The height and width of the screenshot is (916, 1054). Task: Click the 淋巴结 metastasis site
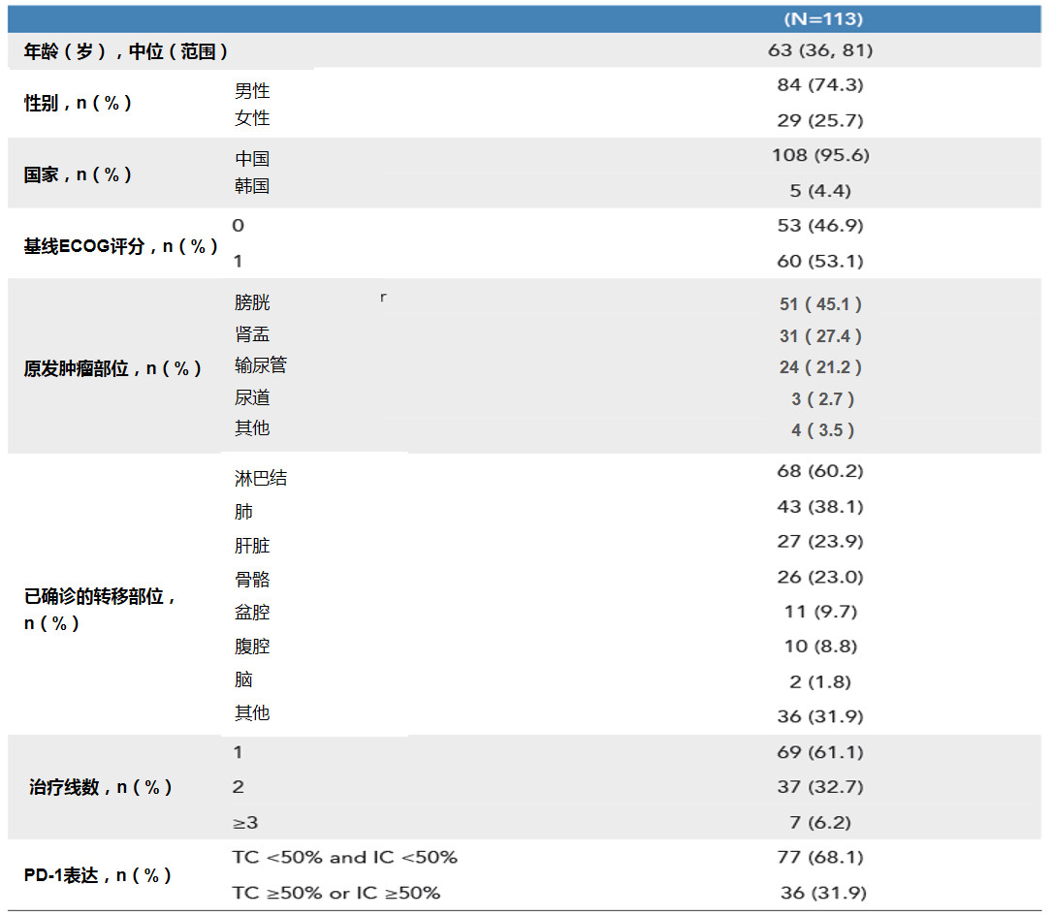point(261,478)
